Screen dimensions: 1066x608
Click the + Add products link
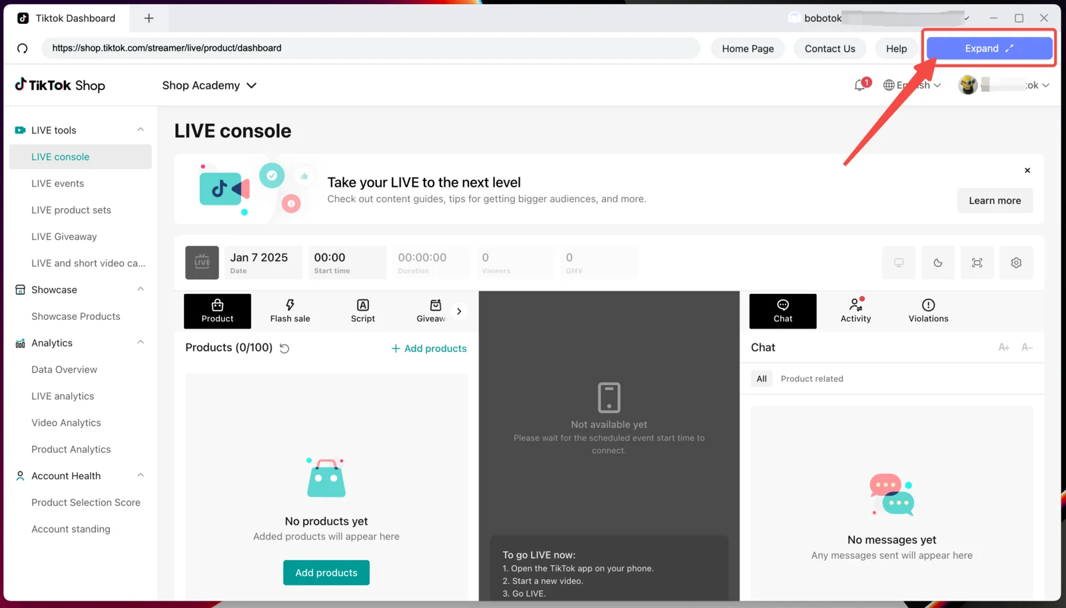click(429, 349)
